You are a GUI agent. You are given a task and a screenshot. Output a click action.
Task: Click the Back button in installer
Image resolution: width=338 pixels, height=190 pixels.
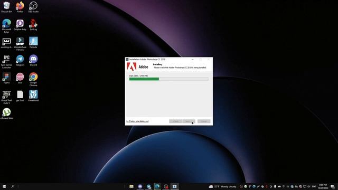tap(175, 121)
